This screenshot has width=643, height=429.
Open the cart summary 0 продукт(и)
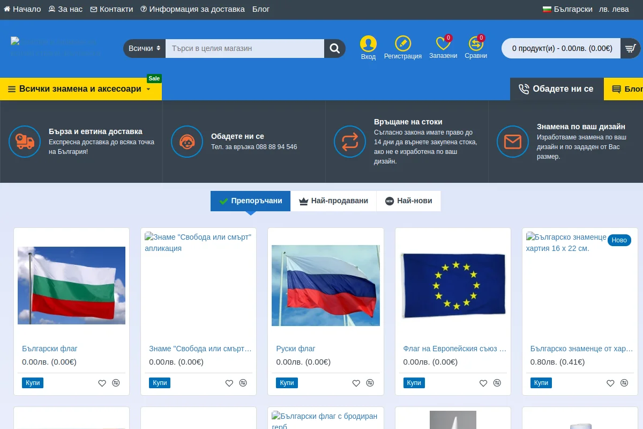(x=561, y=48)
